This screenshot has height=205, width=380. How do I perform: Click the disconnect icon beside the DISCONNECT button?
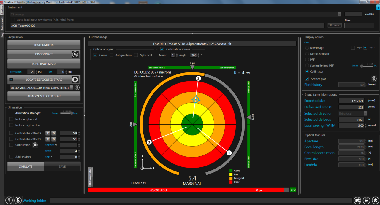pyautogui.click(x=75, y=54)
